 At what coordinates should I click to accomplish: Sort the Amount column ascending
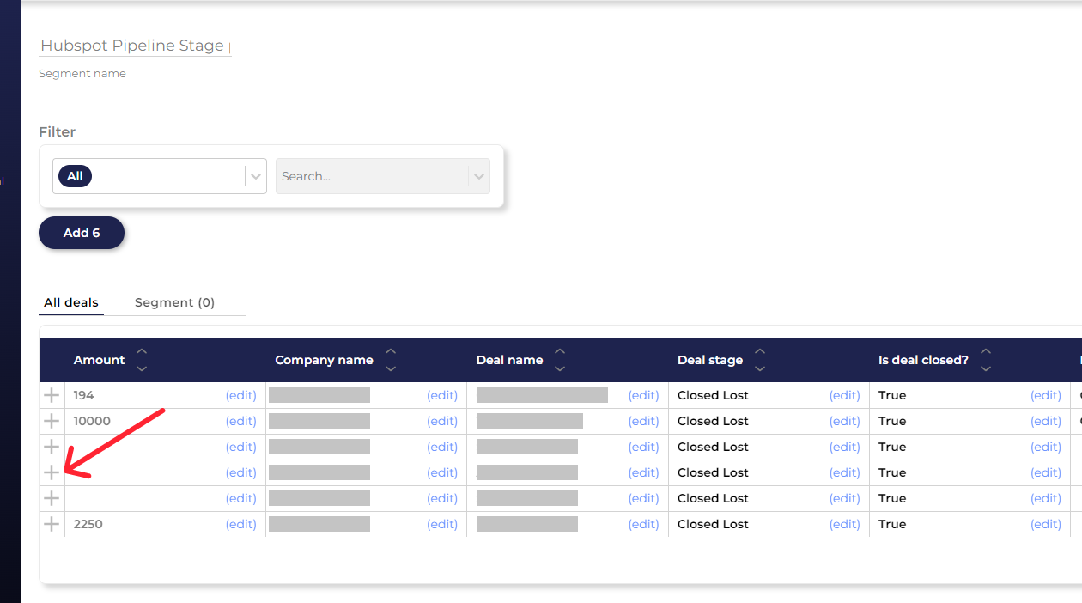(x=141, y=352)
